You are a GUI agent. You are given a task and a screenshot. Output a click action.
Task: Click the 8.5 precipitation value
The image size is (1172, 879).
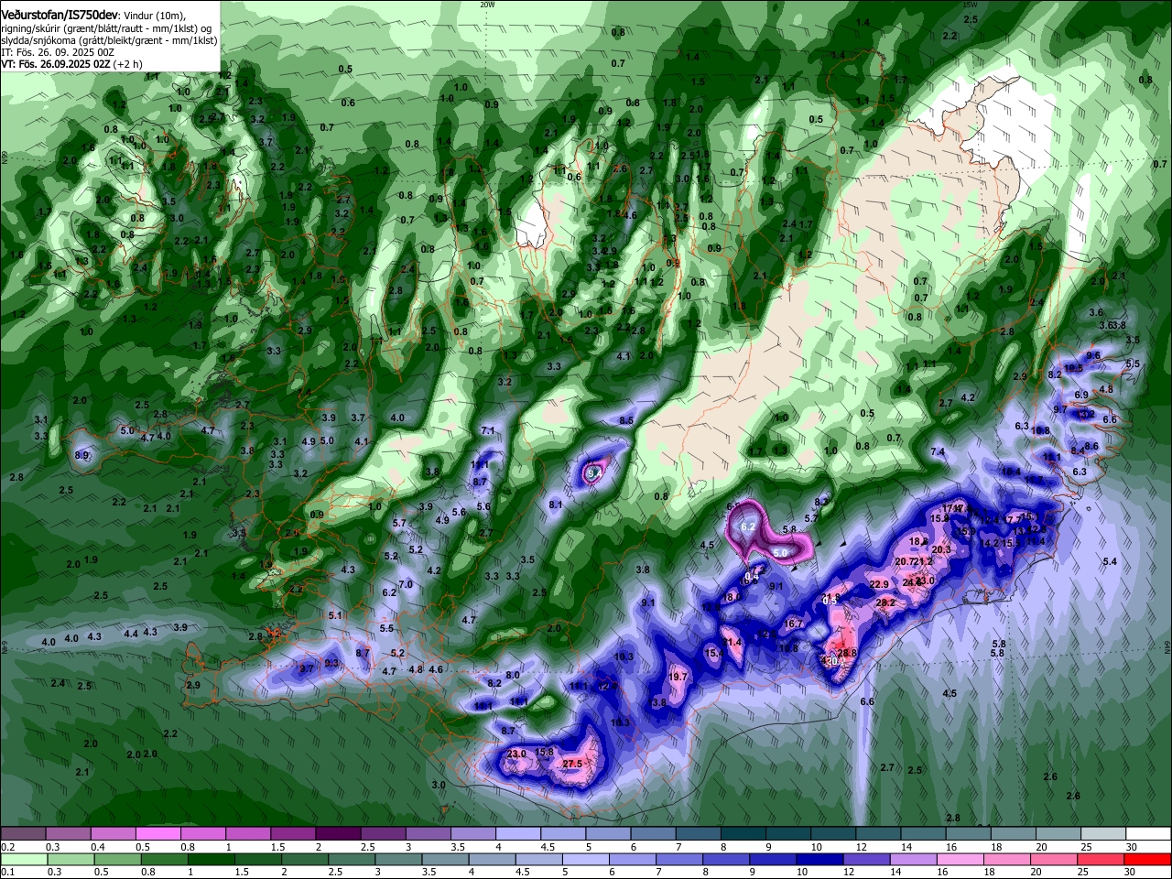pyautogui.click(x=626, y=420)
